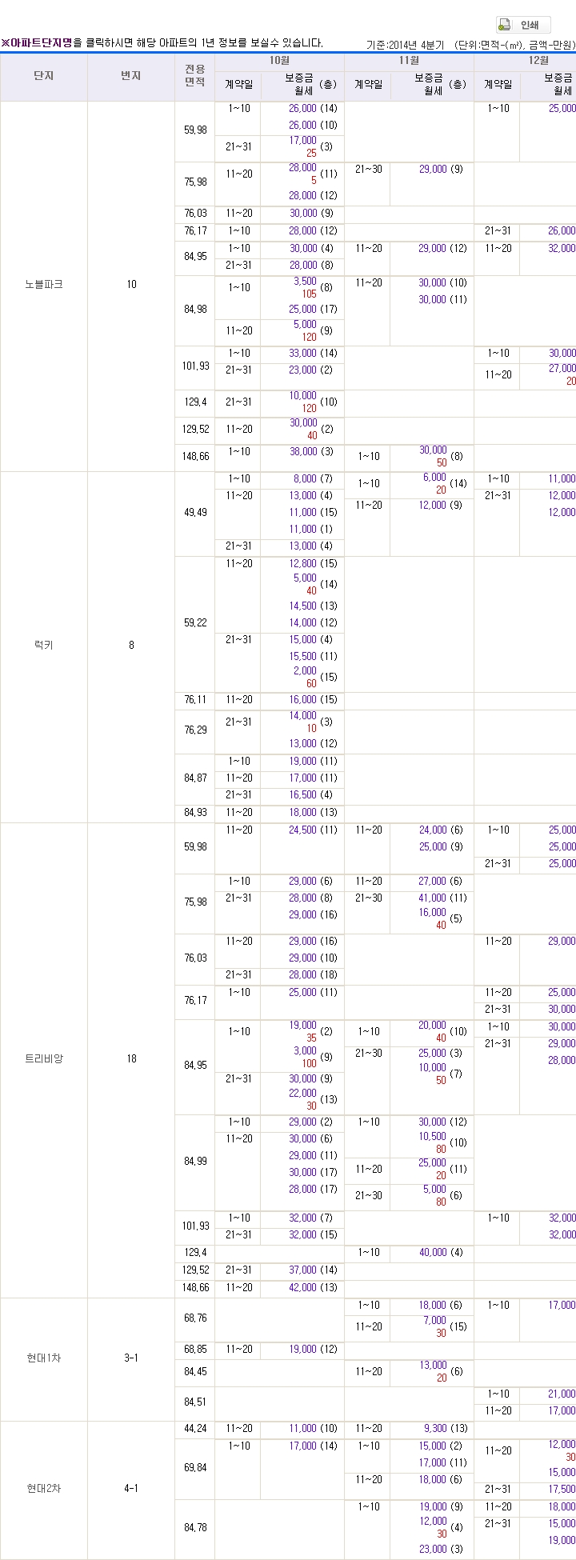This screenshot has height=1560, width=576.
Task: Click 노블파크 area value 148.66
Action: tap(195, 457)
